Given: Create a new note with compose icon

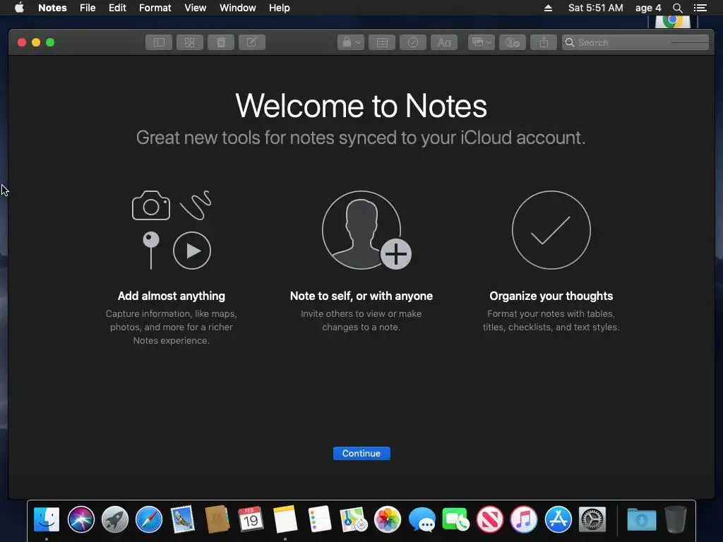Looking at the screenshot, I should [252, 42].
